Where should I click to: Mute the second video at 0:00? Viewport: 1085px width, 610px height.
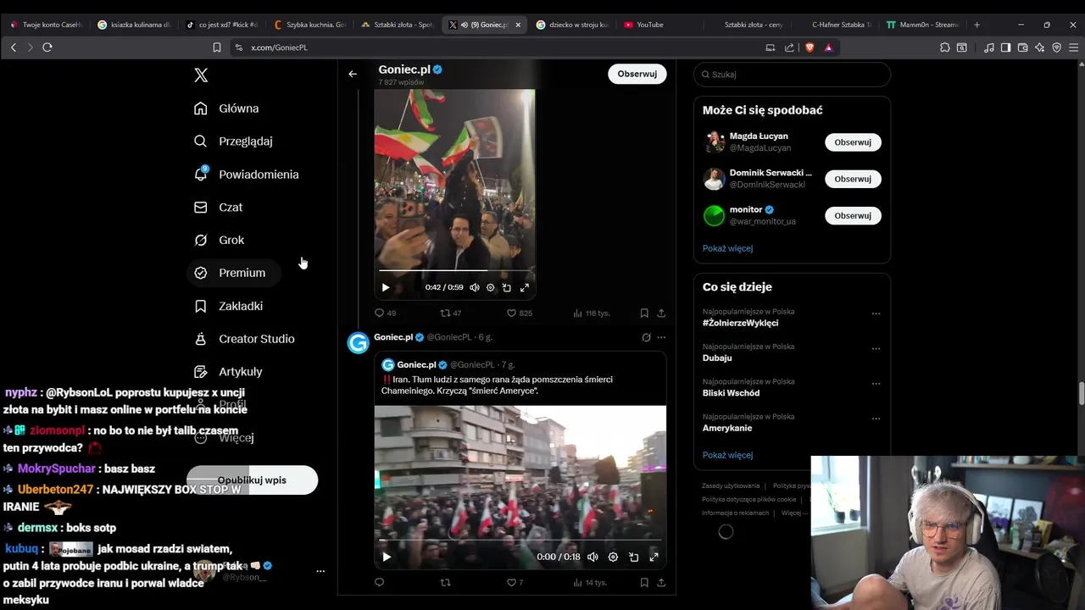click(593, 557)
